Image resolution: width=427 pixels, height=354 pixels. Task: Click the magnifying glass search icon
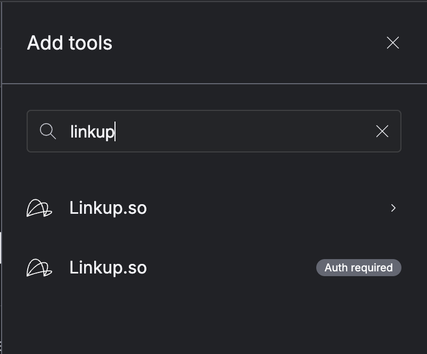[x=48, y=131]
